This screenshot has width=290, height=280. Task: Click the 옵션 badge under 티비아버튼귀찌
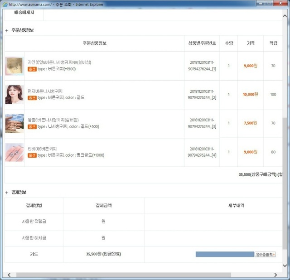click(32, 155)
